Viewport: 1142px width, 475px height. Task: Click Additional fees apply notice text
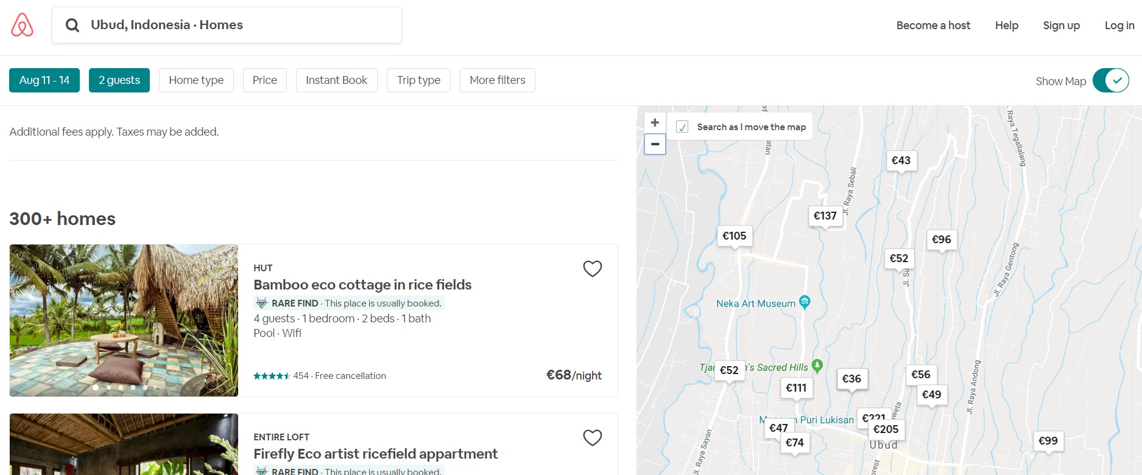point(114,132)
